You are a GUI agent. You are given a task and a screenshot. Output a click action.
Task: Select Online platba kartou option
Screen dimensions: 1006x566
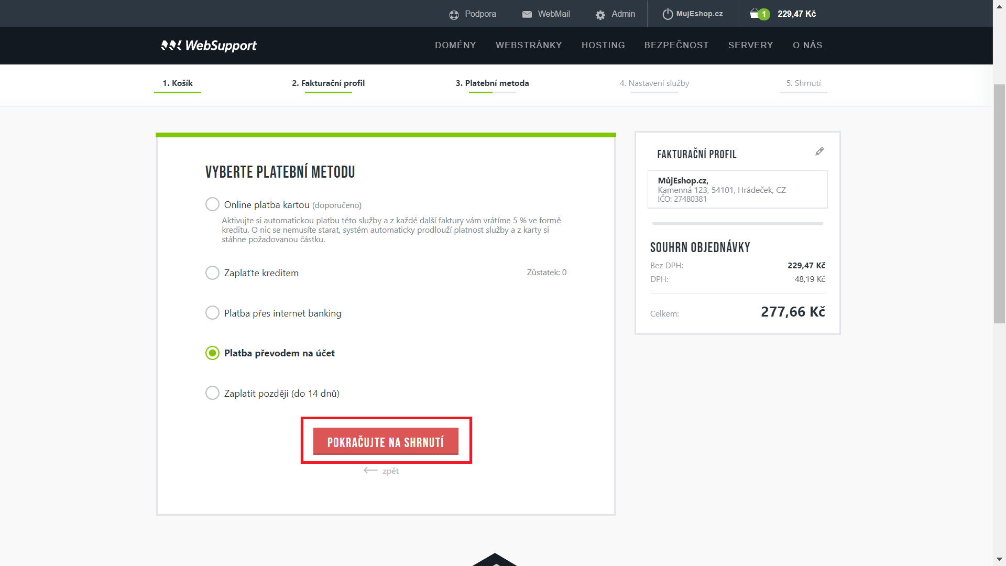click(x=212, y=204)
